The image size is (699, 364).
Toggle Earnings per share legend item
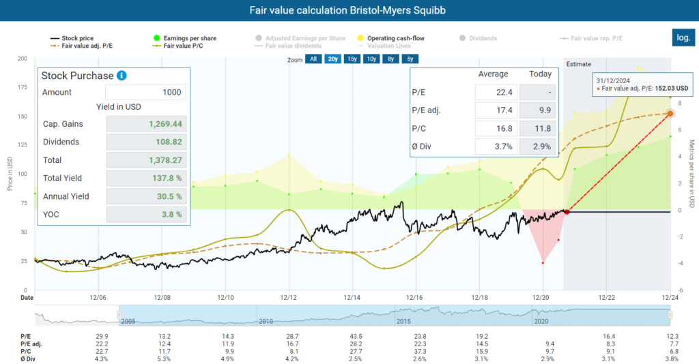[x=184, y=38]
